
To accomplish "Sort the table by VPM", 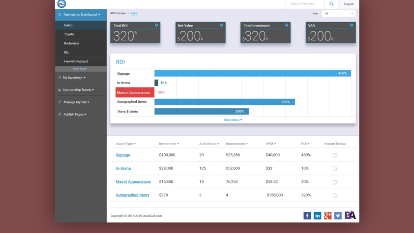I will click(x=271, y=144).
